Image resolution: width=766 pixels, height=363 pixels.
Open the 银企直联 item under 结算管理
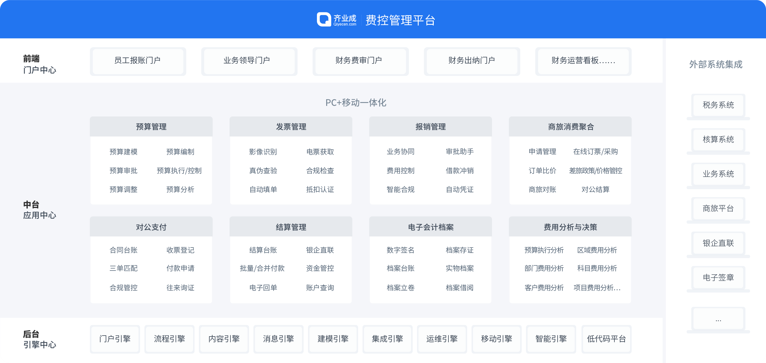(x=320, y=250)
